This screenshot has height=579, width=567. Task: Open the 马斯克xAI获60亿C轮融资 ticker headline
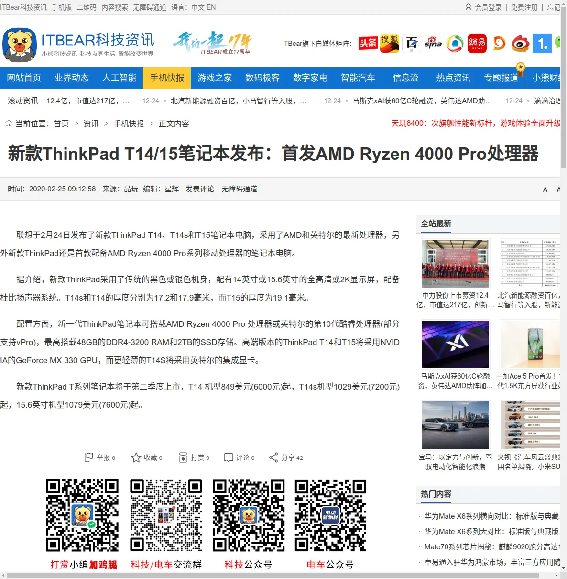tap(422, 101)
